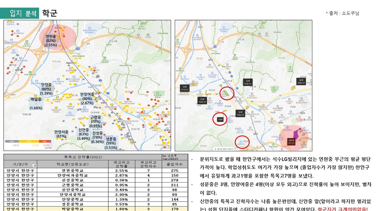Click the 근명중학교 table cell

[72, 185]
